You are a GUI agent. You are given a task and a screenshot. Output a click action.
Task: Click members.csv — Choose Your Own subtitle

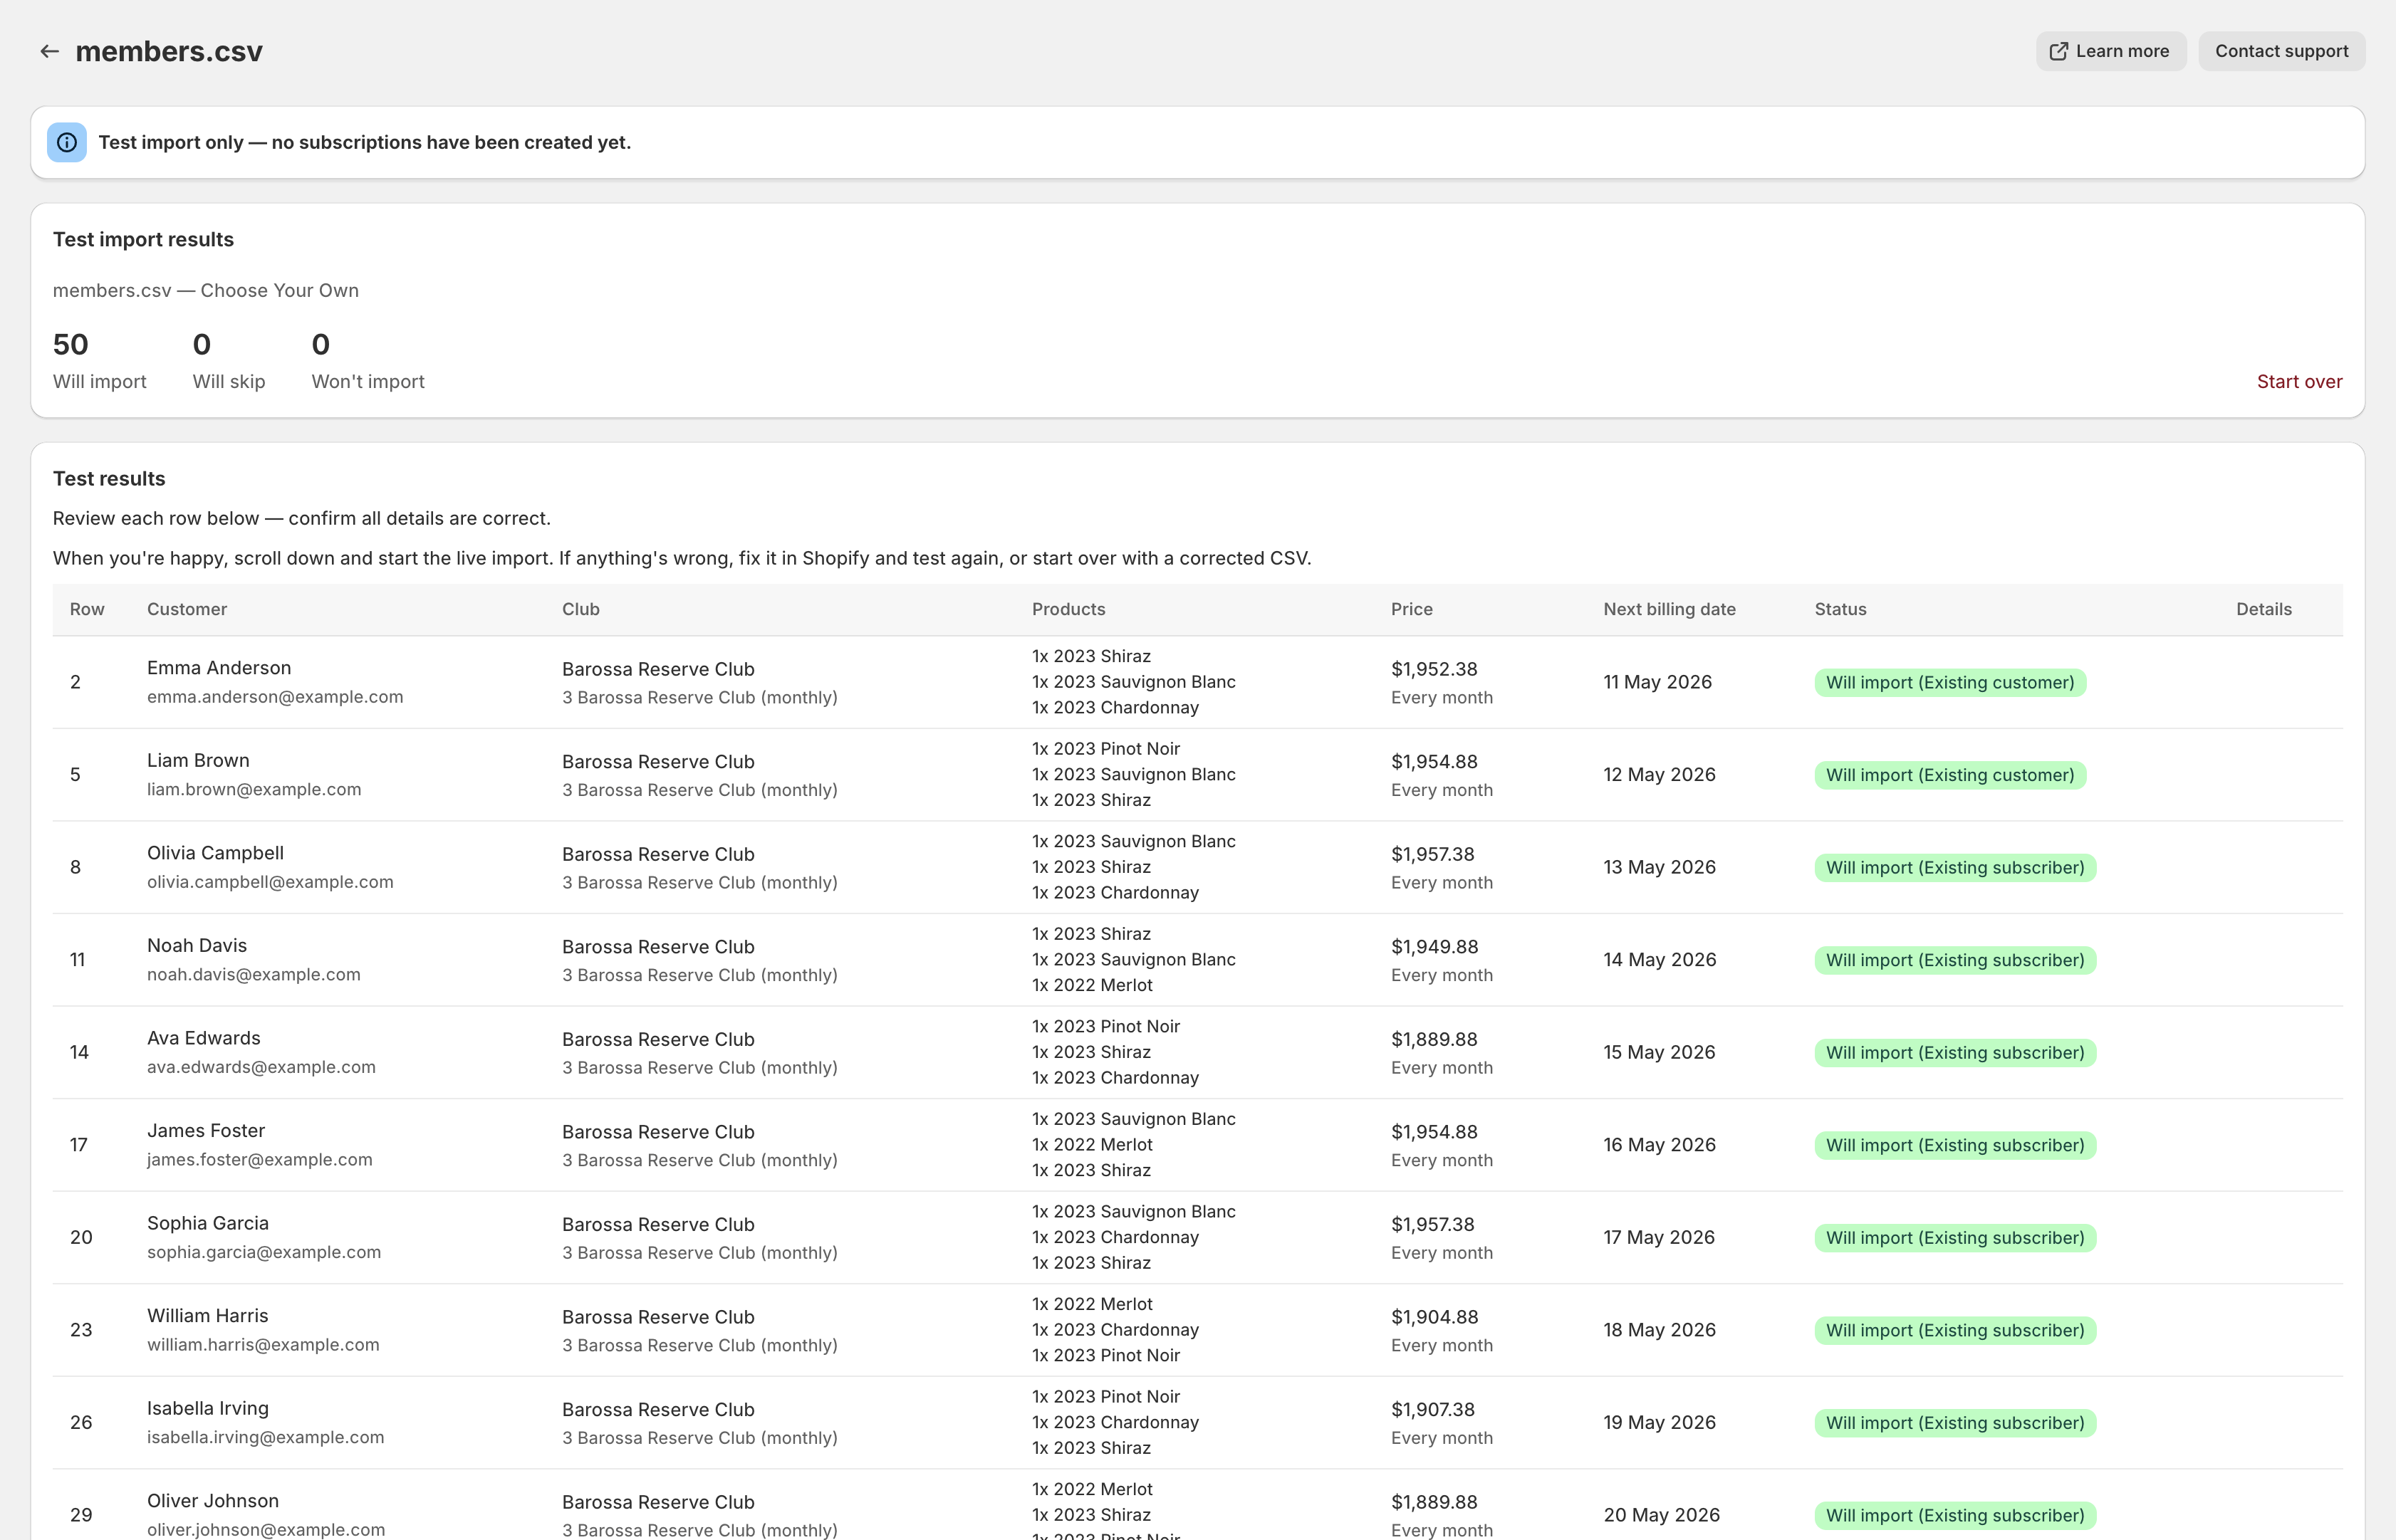(205, 290)
